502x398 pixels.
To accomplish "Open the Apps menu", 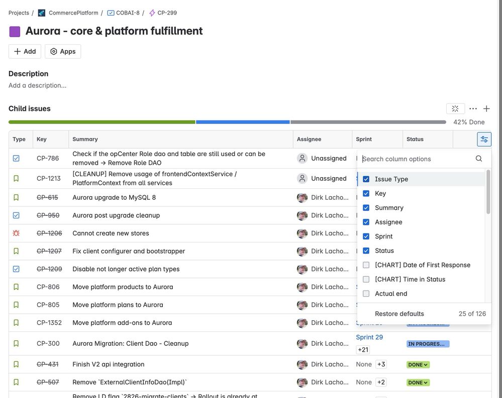I will coord(62,51).
